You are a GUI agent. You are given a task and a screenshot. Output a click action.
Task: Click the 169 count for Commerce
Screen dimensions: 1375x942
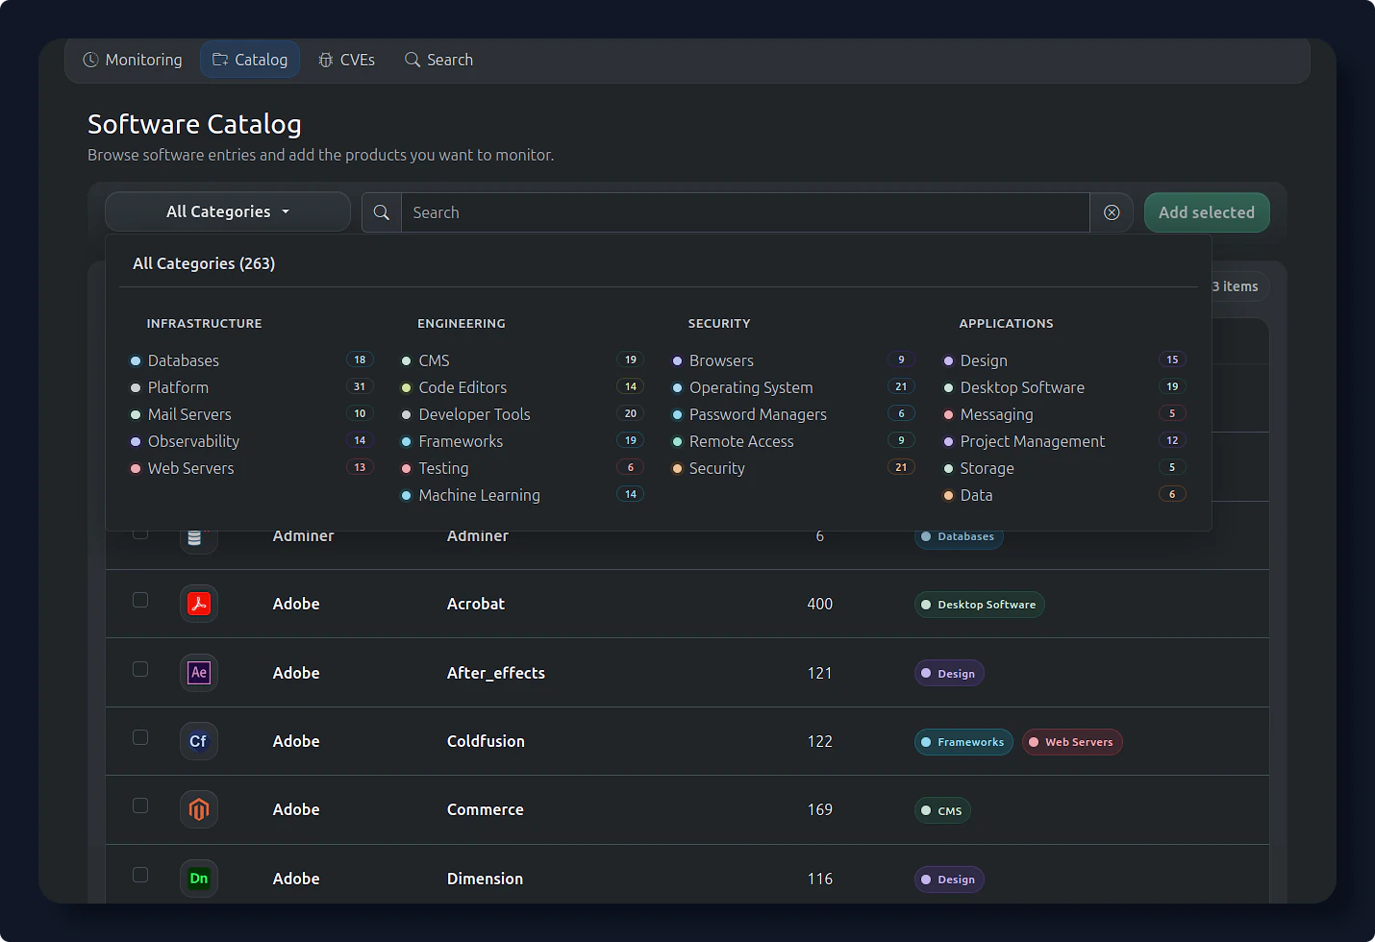coord(820,809)
